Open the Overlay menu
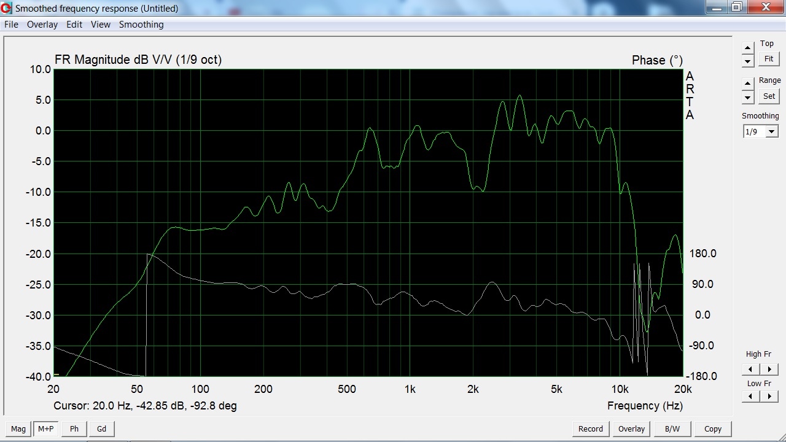The image size is (786, 442). pyautogui.click(x=42, y=25)
